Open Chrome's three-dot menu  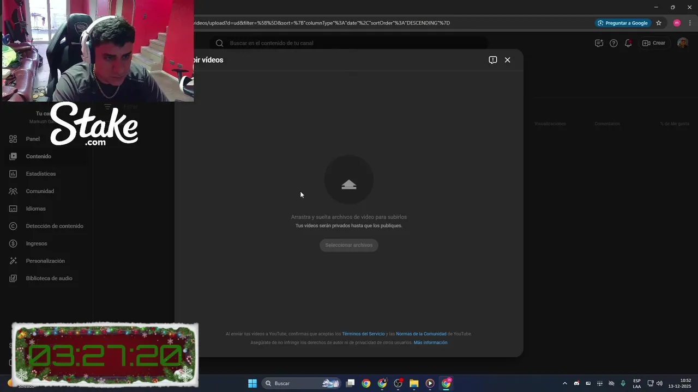click(x=689, y=23)
